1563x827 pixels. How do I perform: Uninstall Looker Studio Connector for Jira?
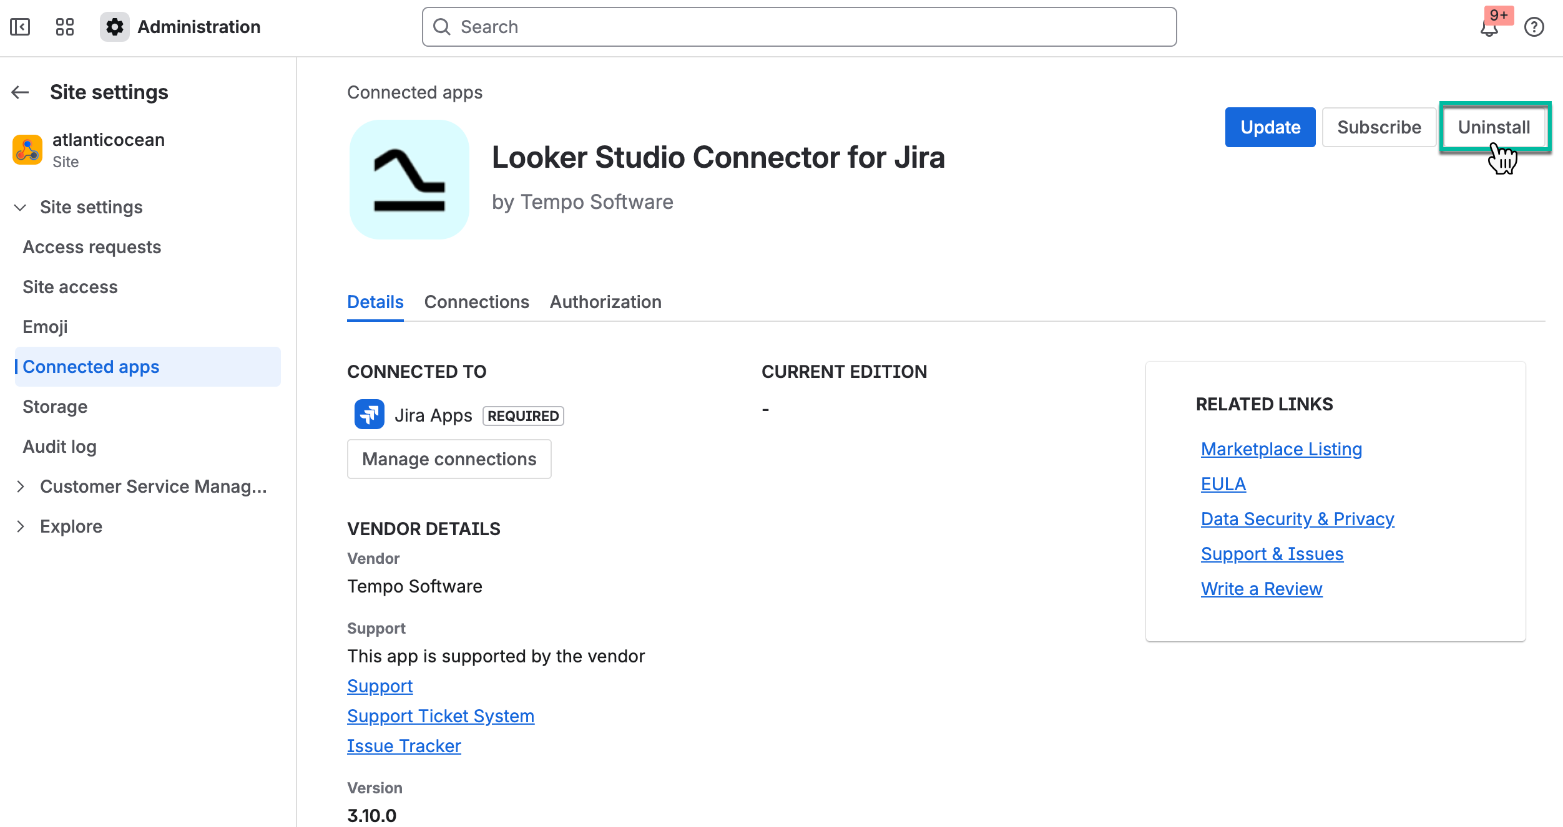pyautogui.click(x=1494, y=127)
